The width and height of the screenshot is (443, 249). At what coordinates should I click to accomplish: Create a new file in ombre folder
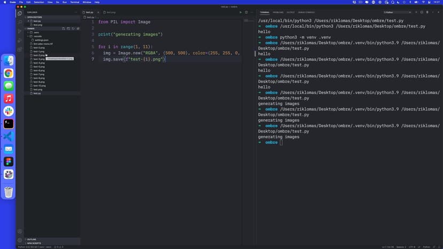(63, 28)
